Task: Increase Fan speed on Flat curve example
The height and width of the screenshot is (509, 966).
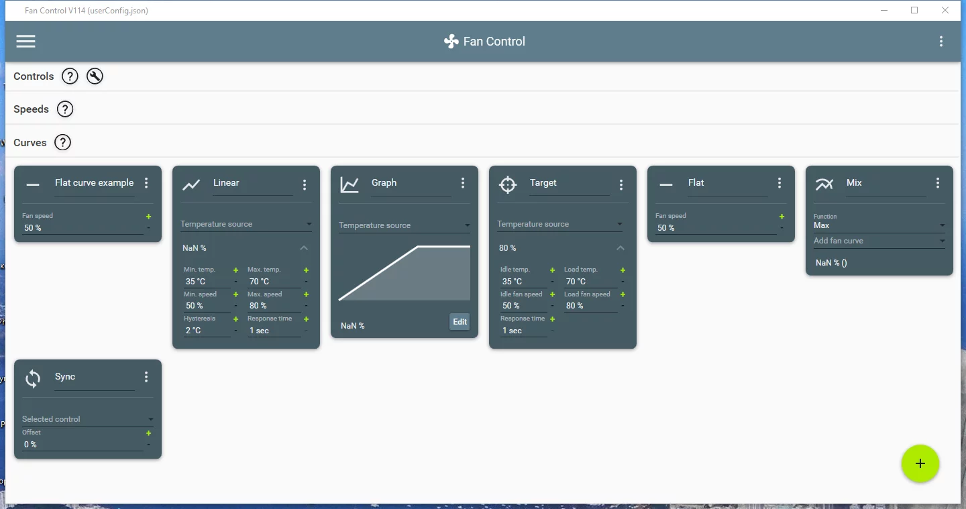Action: coord(148,217)
